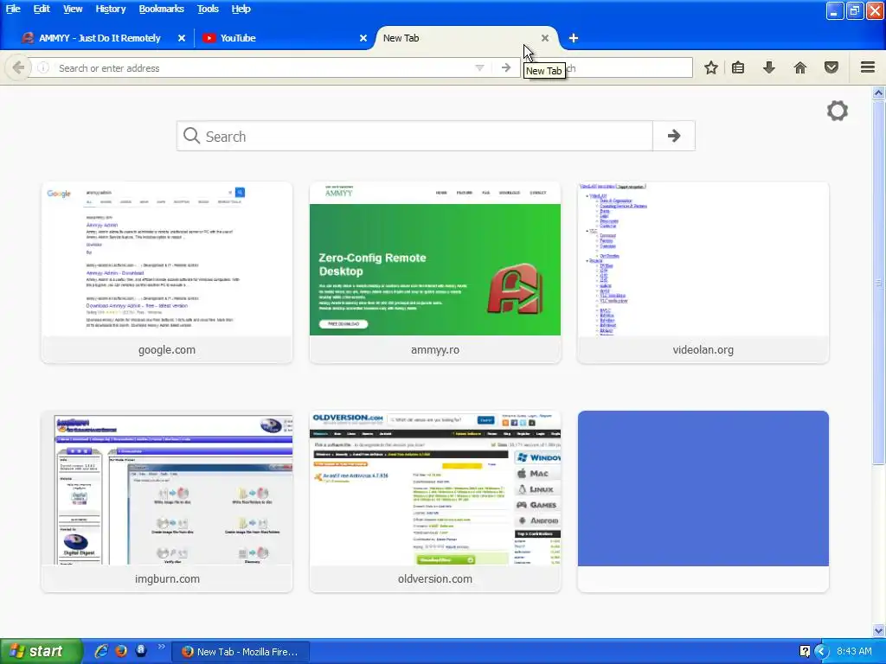The image size is (886, 664).
Task: Click the google.com tile label
Action: click(167, 350)
